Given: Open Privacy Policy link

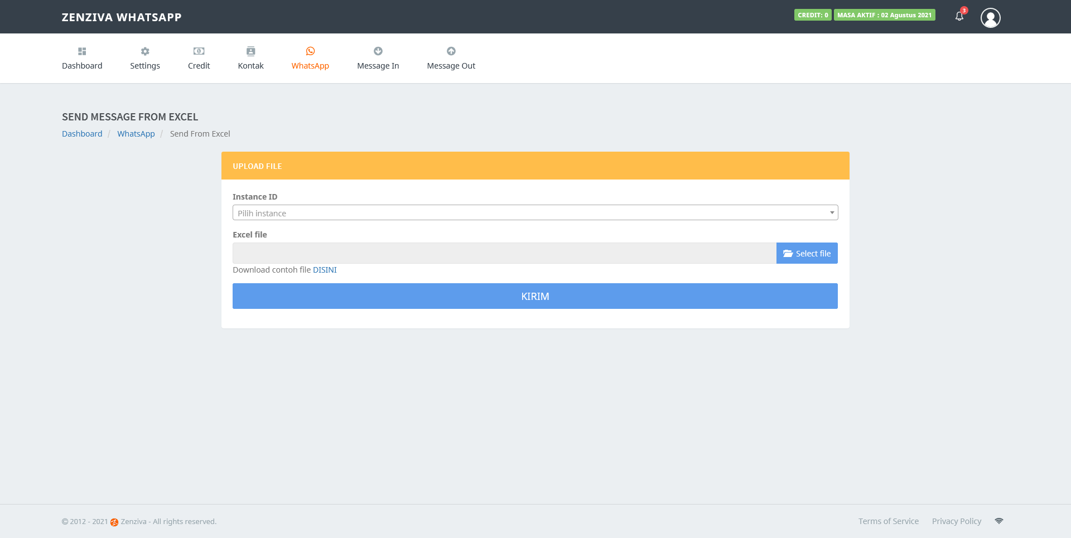Looking at the screenshot, I should pyautogui.click(x=957, y=521).
